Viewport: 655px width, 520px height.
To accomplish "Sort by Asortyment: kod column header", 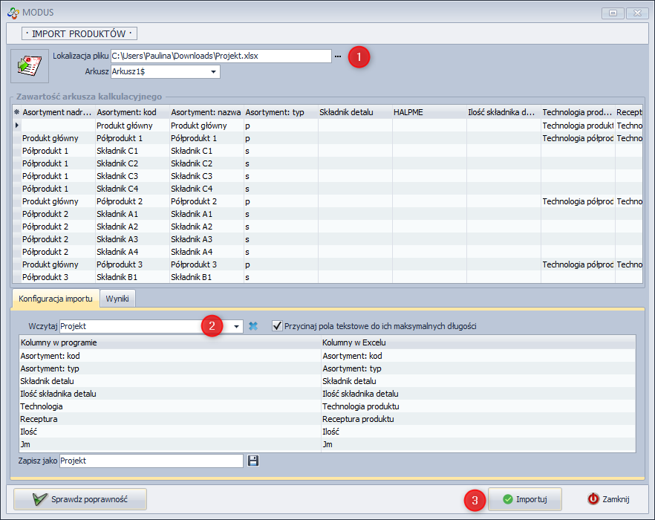I will click(x=132, y=111).
